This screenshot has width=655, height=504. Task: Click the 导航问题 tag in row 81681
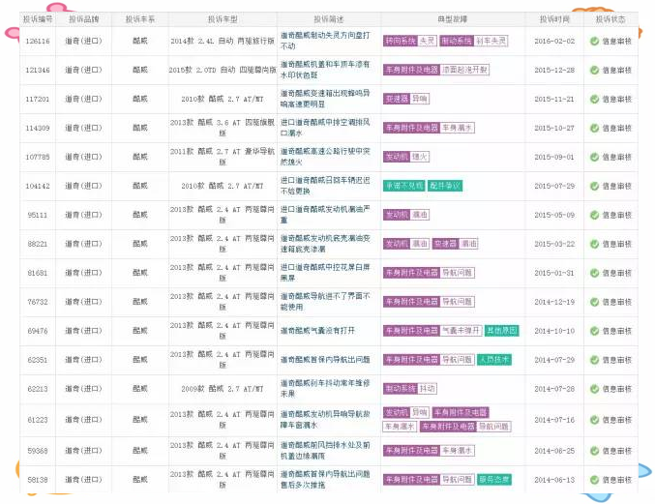(457, 273)
